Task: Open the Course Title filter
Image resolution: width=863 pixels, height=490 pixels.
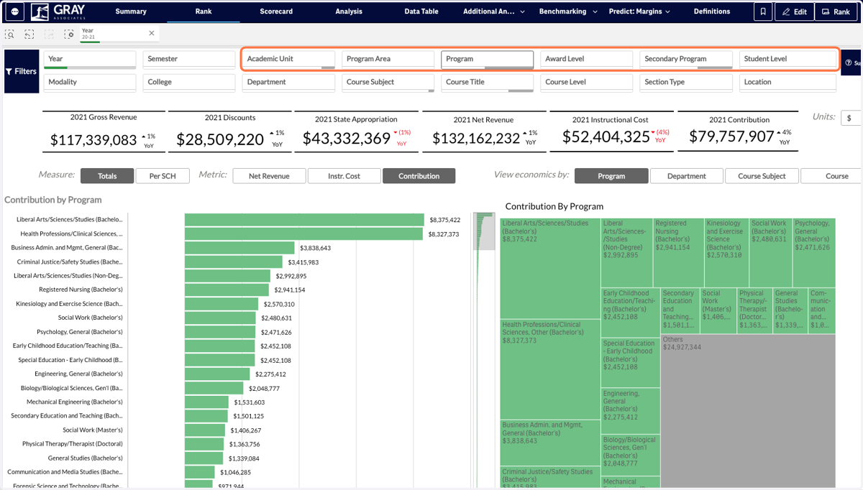Action: pos(487,83)
